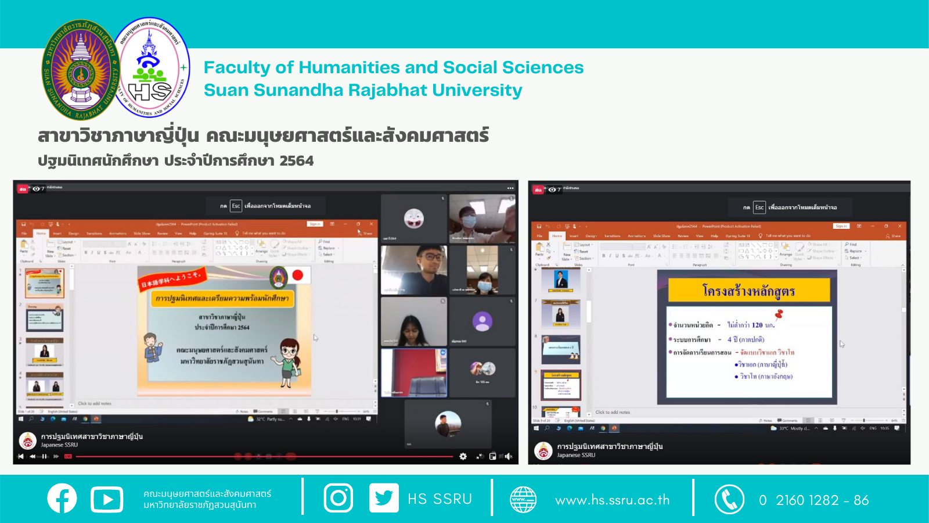Click the picture-in-picture icon in the player
The image size is (929, 523).
(492, 457)
